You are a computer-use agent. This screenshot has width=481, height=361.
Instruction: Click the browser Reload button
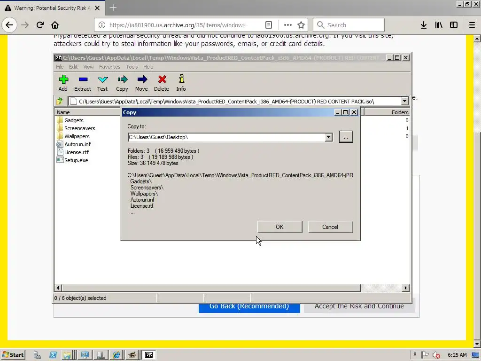(x=40, y=25)
